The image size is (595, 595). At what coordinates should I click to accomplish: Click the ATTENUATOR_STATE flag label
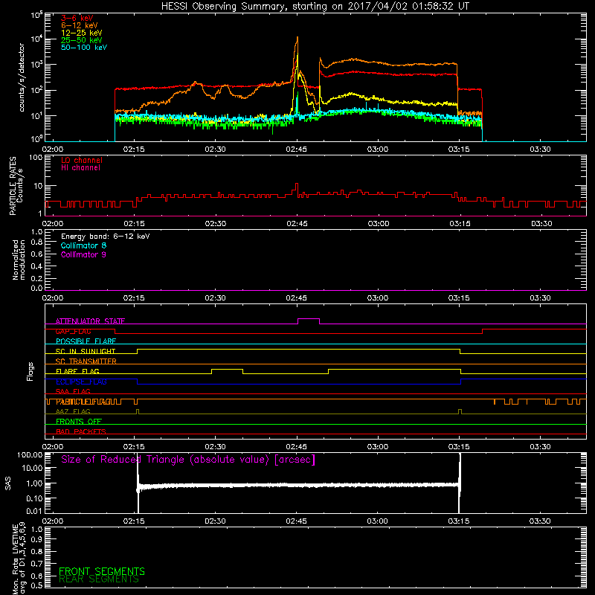coord(90,321)
